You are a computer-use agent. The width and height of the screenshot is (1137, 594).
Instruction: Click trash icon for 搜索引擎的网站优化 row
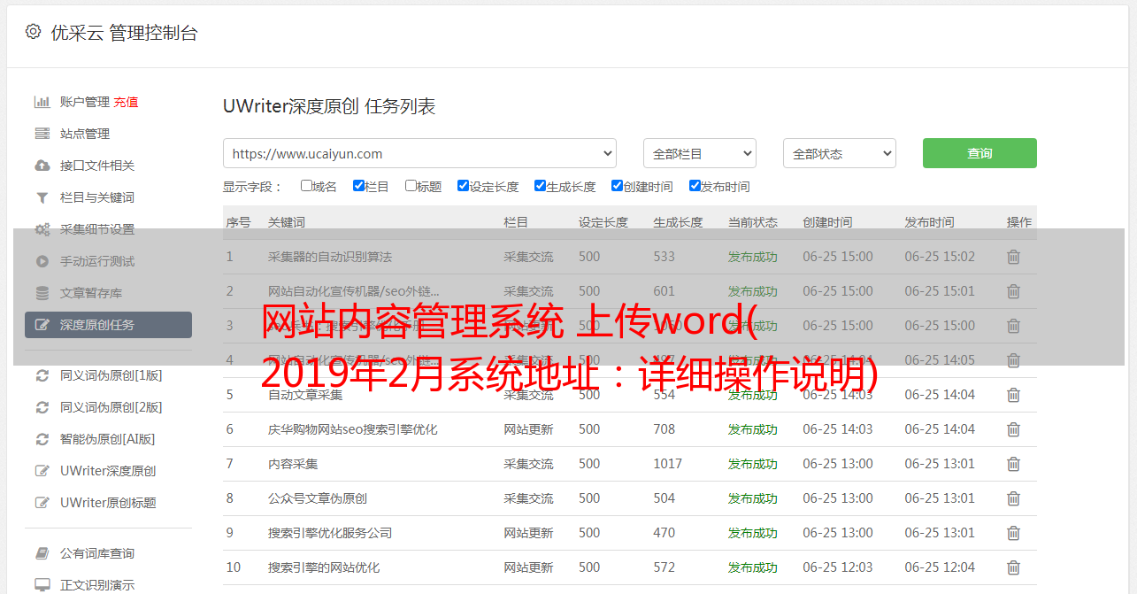click(x=1013, y=567)
